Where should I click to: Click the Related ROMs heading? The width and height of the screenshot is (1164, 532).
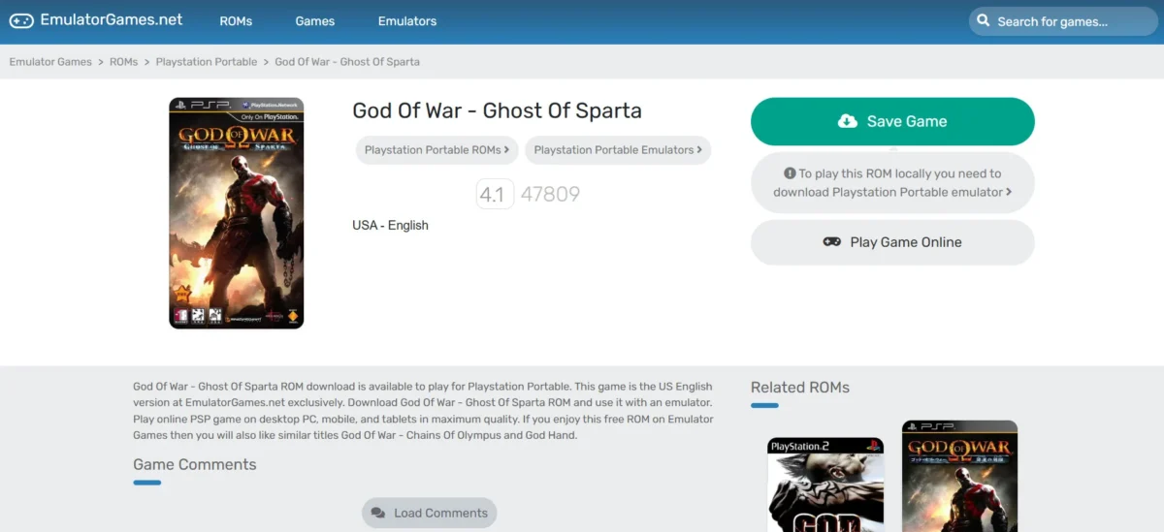800,387
